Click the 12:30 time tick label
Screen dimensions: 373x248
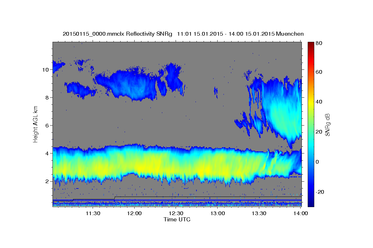[x=176, y=213]
